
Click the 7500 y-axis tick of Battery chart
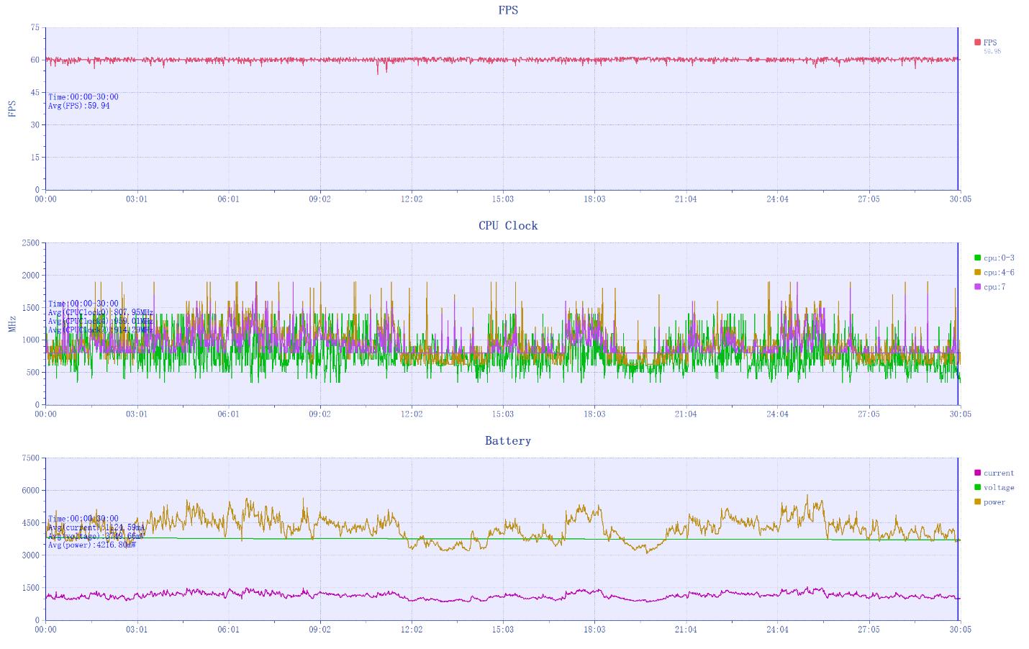point(31,458)
